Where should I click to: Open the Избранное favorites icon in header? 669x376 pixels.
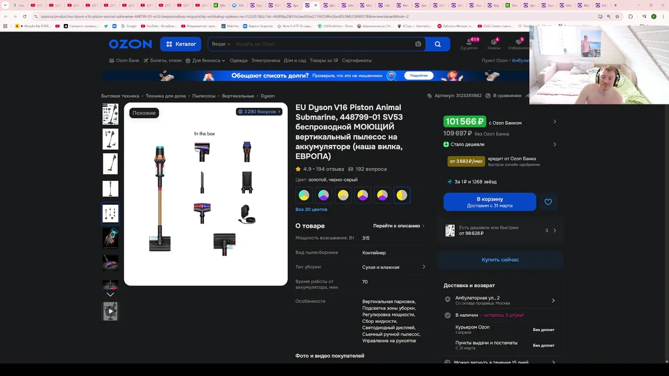point(518,42)
